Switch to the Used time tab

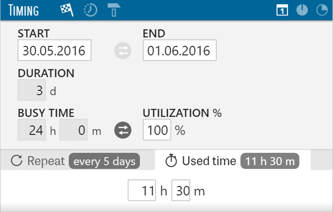click(x=233, y=160)
